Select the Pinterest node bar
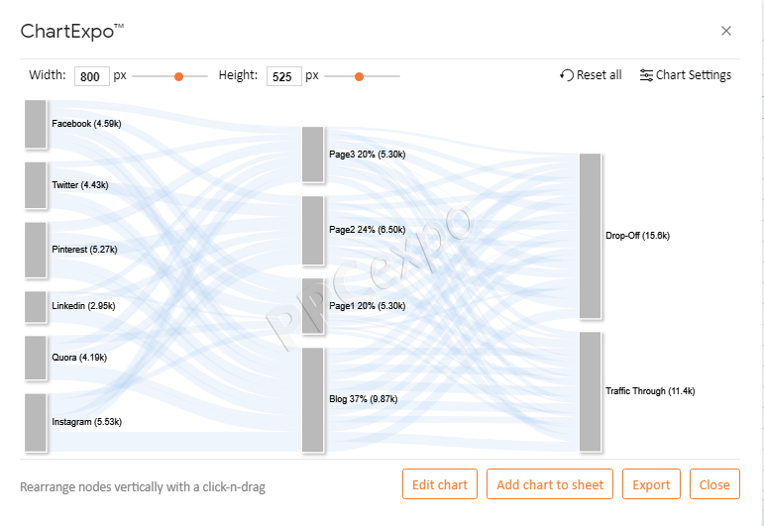 coord(36,250)
